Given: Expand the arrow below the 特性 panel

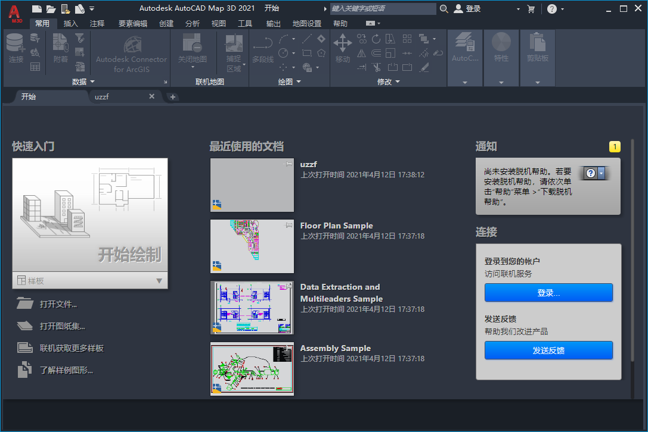Looking at the screenshot, I should [x=501, y=83].
